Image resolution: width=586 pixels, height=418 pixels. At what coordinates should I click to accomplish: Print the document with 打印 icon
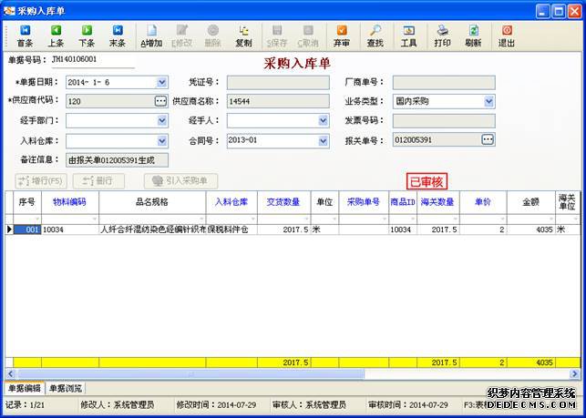[442, 36]
